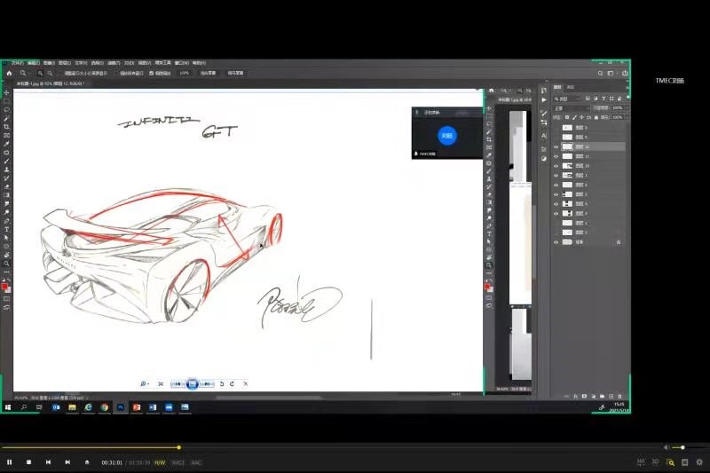Select the Eraser tool in left toolbar
710x473 pixels.
6,186
